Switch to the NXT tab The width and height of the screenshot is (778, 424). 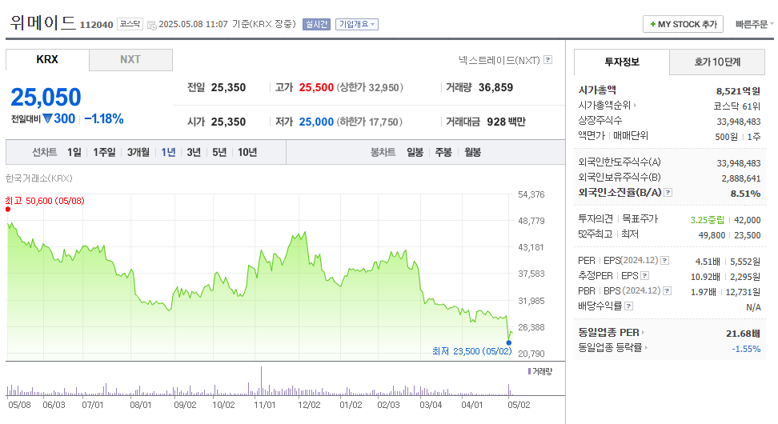(x=130, y=59)
